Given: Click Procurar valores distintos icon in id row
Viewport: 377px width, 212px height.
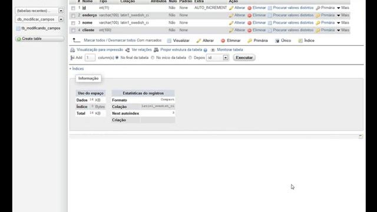Looking at the screenshot, I should pyautogui.click(x=270, y=8).
